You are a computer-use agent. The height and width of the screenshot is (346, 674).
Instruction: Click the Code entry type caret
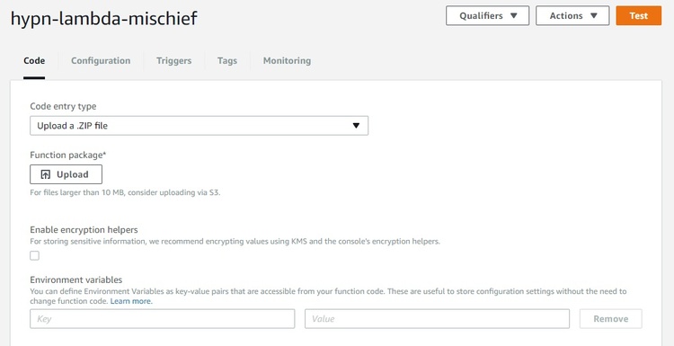pos(356,126)
